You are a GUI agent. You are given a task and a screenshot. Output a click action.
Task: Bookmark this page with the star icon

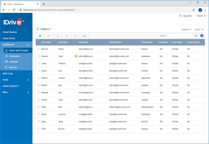point(194,10)
